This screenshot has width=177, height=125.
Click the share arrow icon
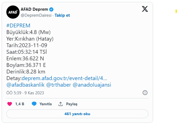tap(61, 104)
